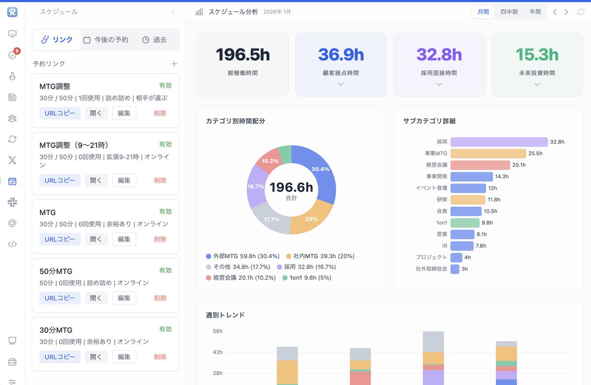Open the Slack sidebar icon
Image resolution: width=591 pixels, height=385 pixels.
tap(12, 202)
